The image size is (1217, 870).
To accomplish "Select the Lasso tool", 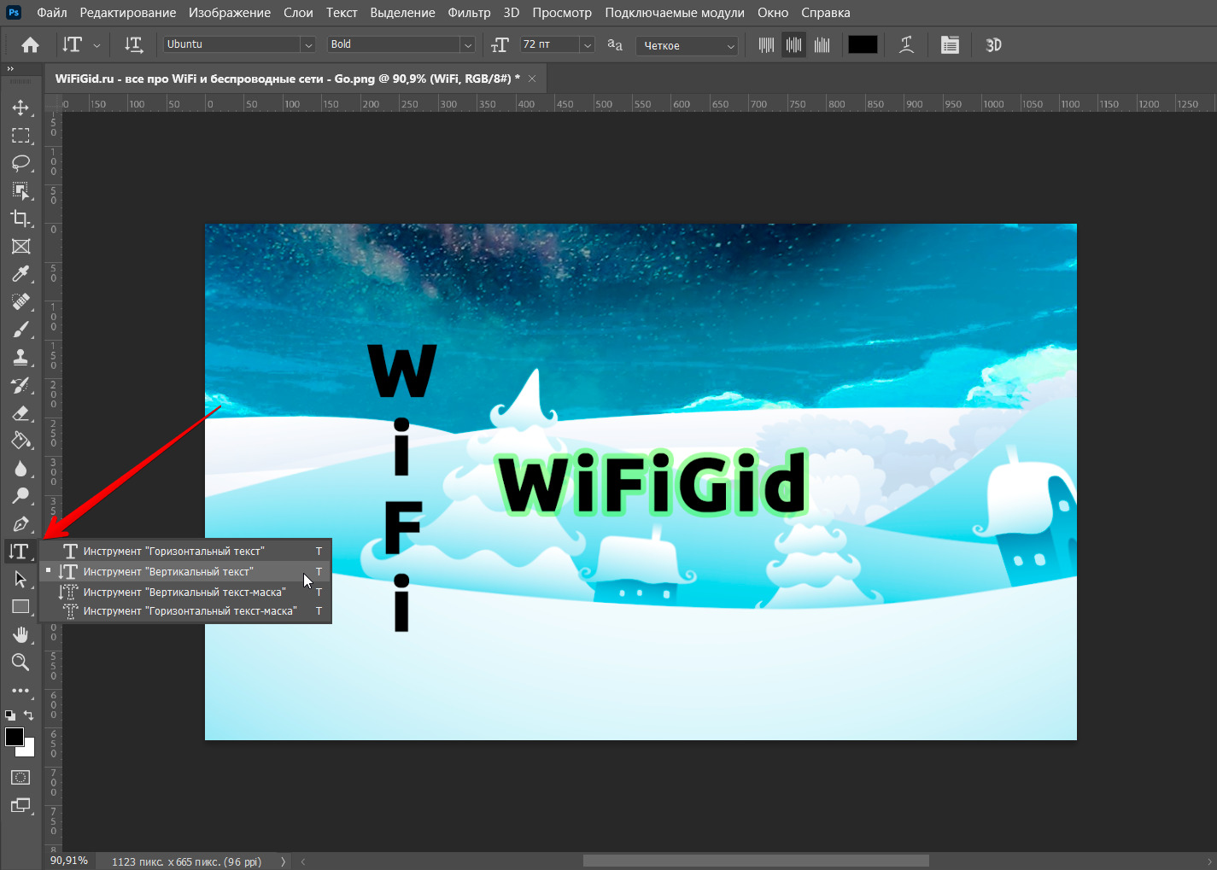I will 20,163.
